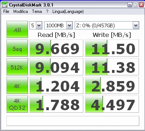
Task: Click the Seq read result 9.669
Action: click(56, 48)
